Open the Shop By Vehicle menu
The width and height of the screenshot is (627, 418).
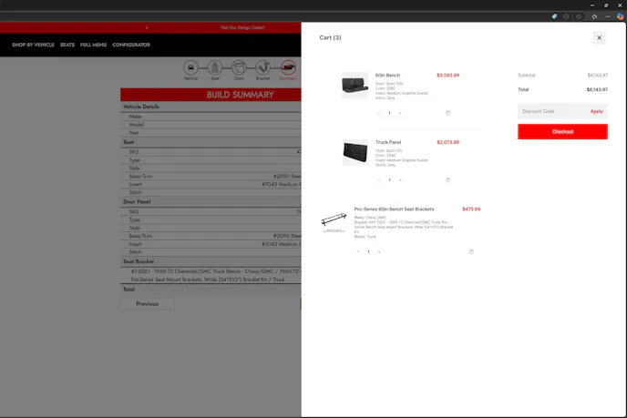pos(33,45)
